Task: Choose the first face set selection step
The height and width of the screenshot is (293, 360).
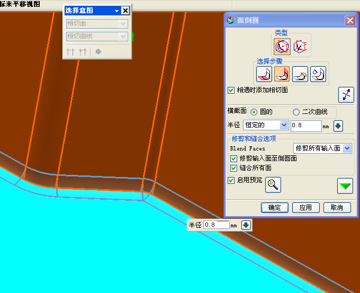Action: (x=264, y=74)
